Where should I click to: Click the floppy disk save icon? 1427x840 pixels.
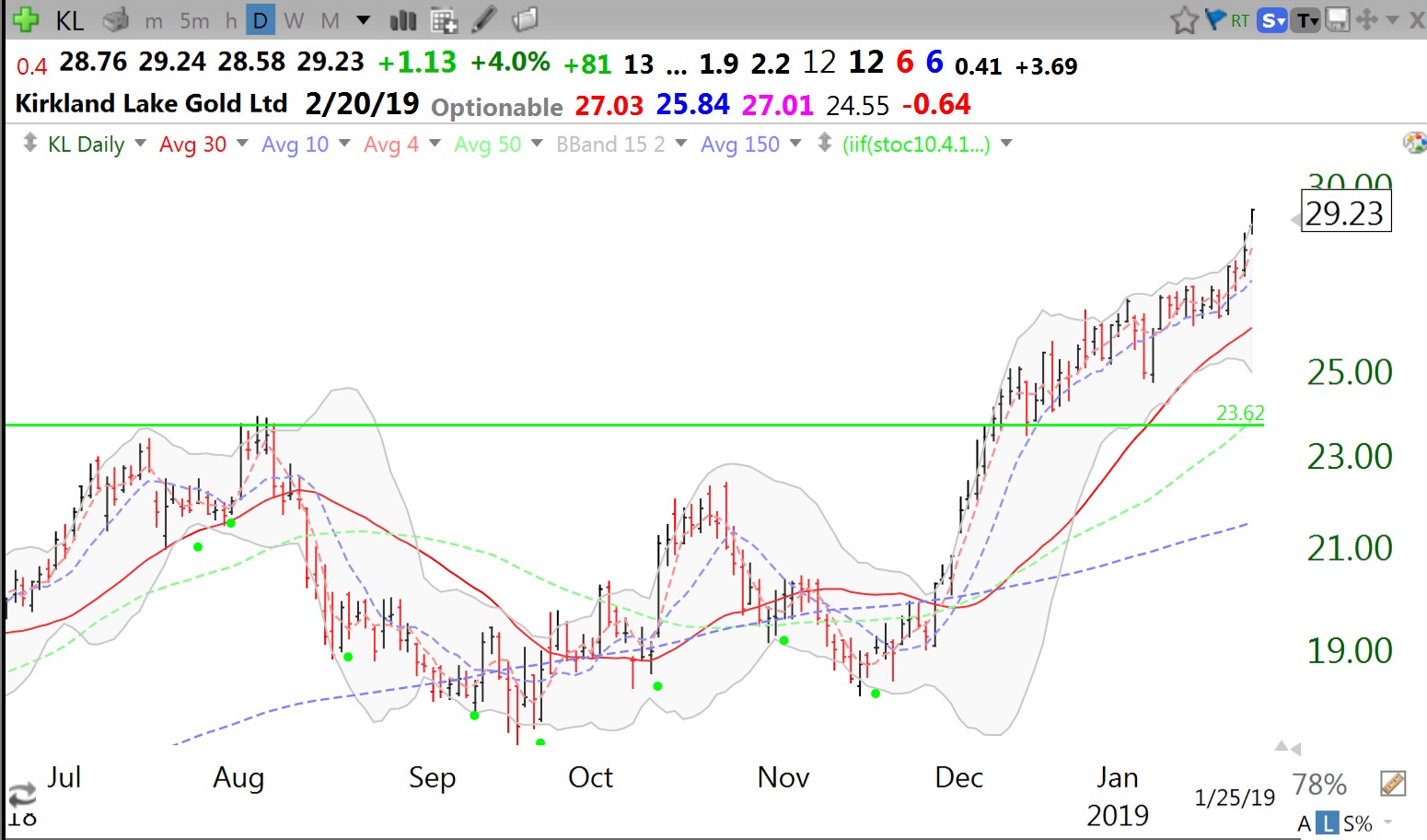1337,20
